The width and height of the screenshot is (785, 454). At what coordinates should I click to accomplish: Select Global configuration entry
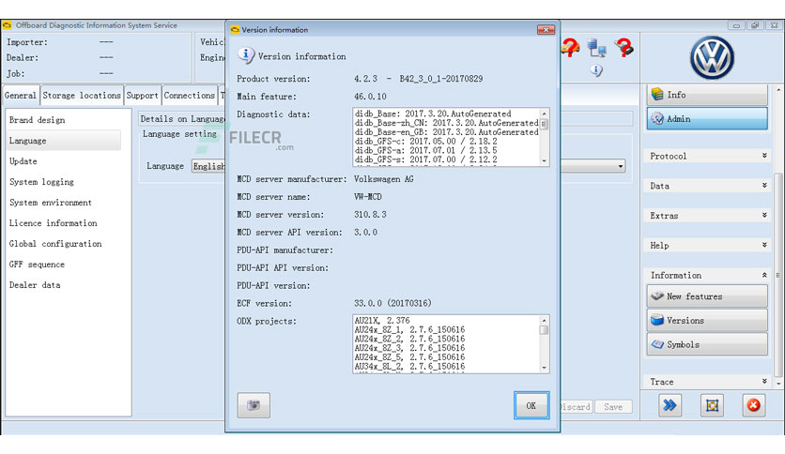point(64,244)
